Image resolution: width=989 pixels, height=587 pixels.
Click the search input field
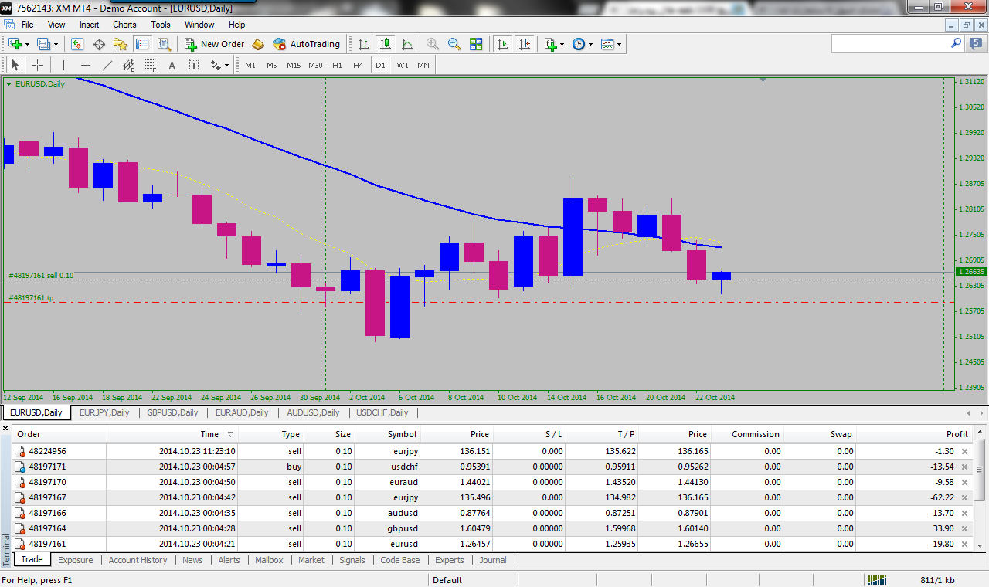point(891,44)
